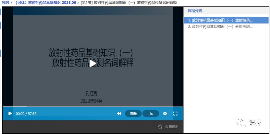Click the 课程列表 header
The width and height of the screenshot is (270, 134).
pos(195,11)
